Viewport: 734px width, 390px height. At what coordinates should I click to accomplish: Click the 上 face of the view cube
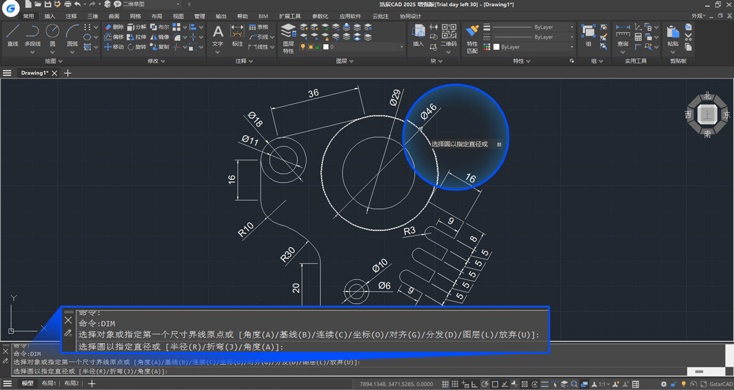tap(707, 114)
